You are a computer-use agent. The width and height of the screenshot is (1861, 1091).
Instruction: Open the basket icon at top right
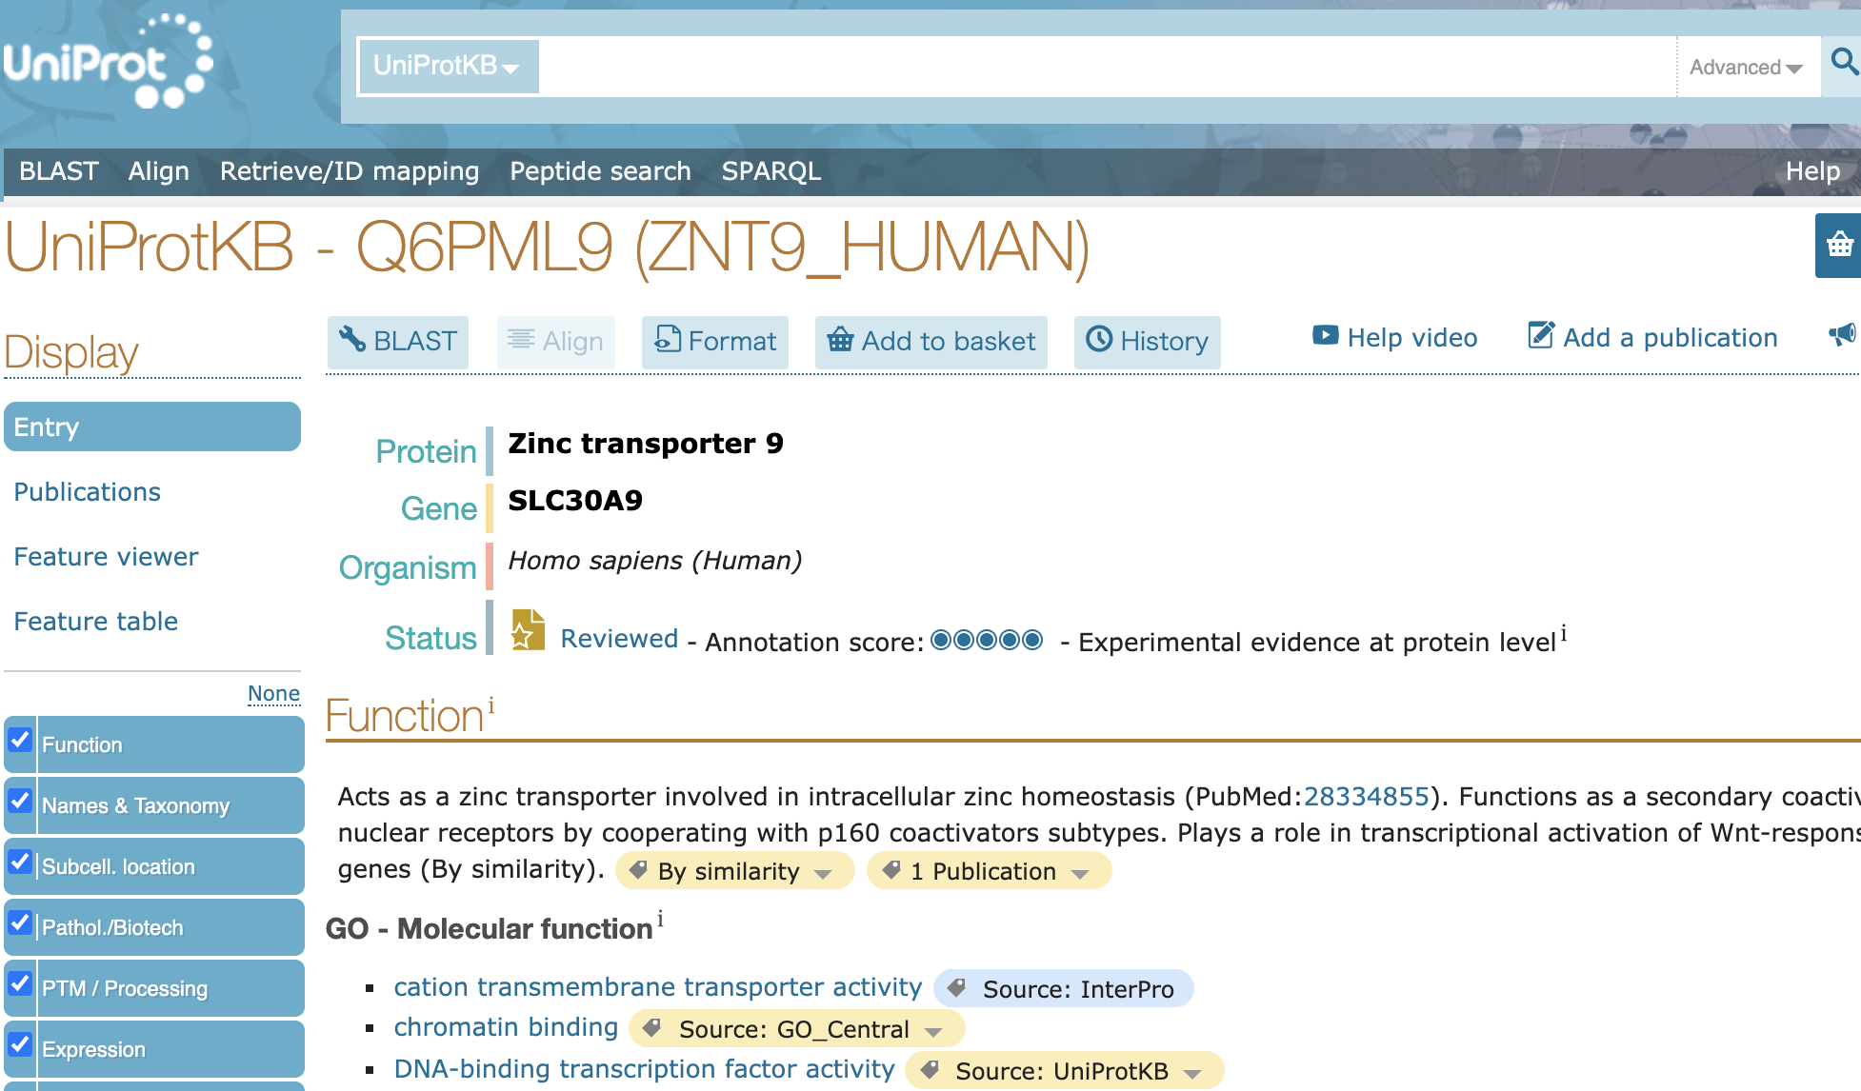point(1840,246)
